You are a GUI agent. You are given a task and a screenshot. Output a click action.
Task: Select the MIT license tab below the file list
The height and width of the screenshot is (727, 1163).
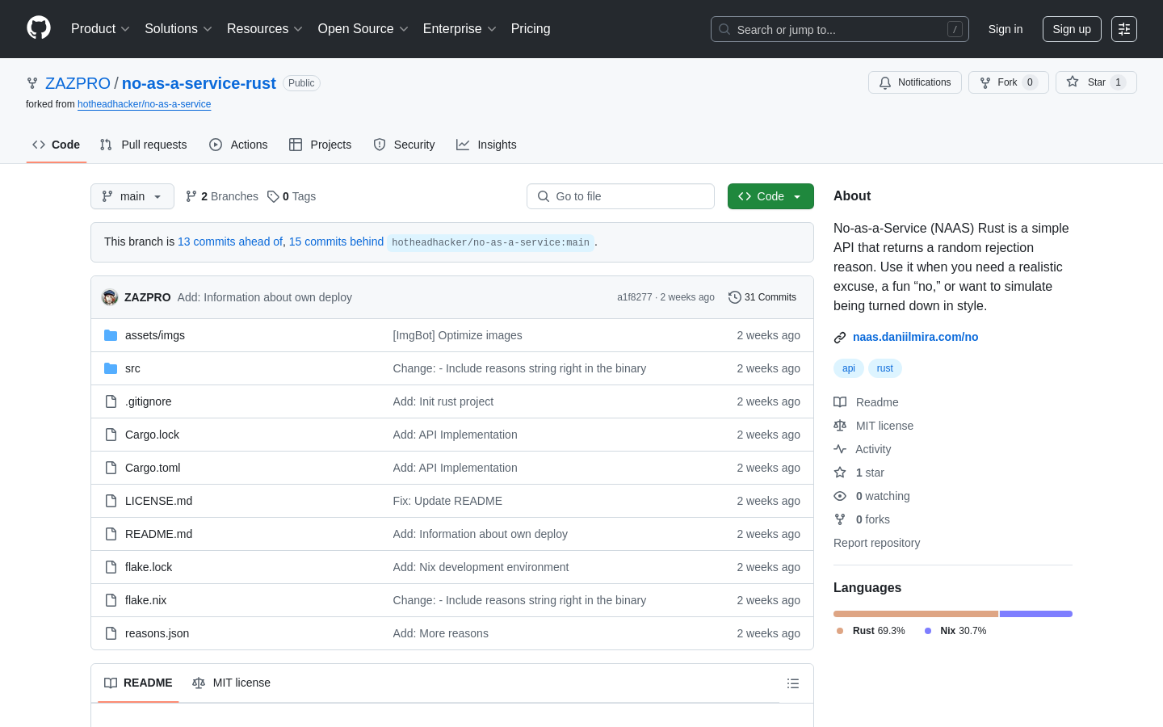[x=231, y=683]
